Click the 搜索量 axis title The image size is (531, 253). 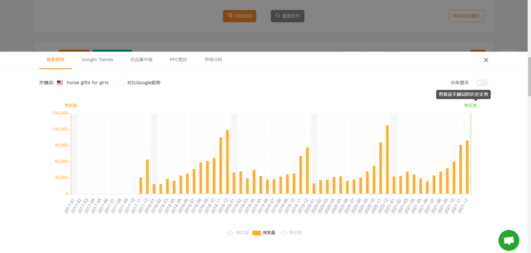(71, 106)
